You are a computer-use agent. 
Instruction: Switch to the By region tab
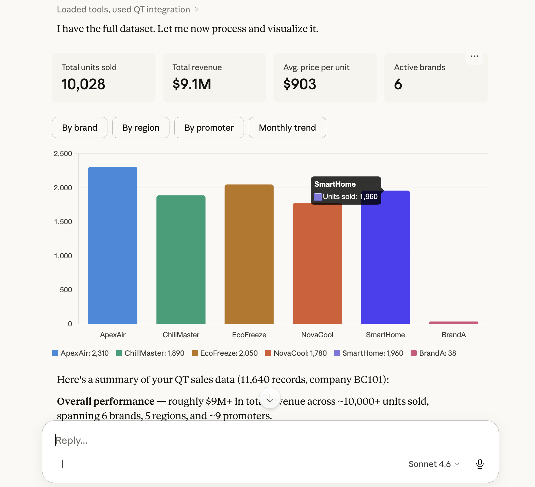point(141,128)
